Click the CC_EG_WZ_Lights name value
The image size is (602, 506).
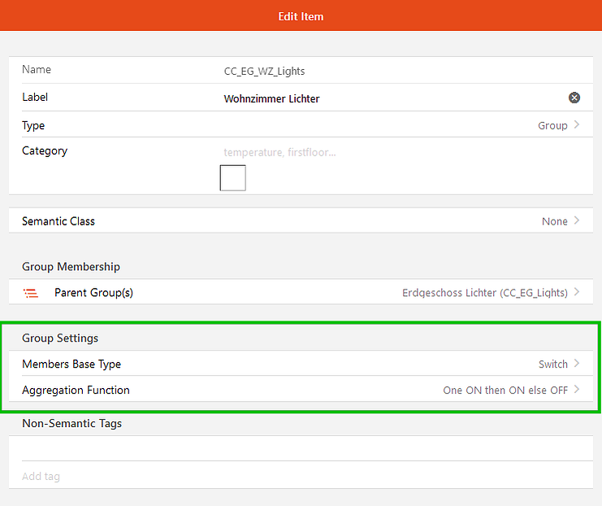(264, 71)
